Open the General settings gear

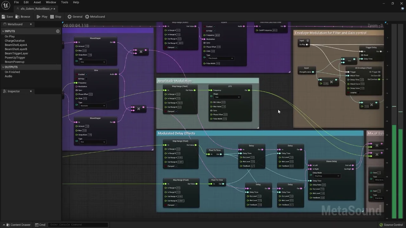pyautogui.click(x=69, y=17)
